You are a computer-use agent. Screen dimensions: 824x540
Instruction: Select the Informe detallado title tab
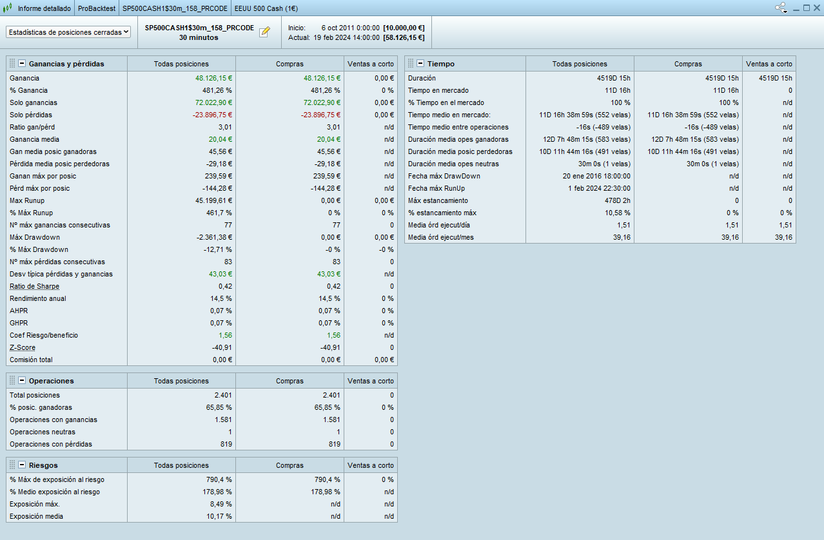44,8
